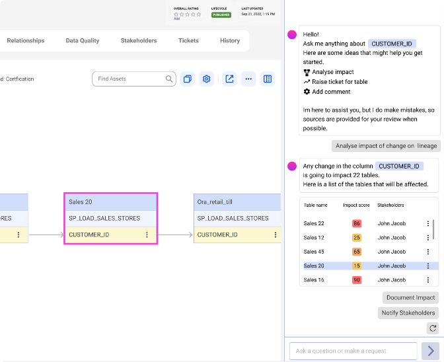Select Sales 22 table name

(314, 223)
